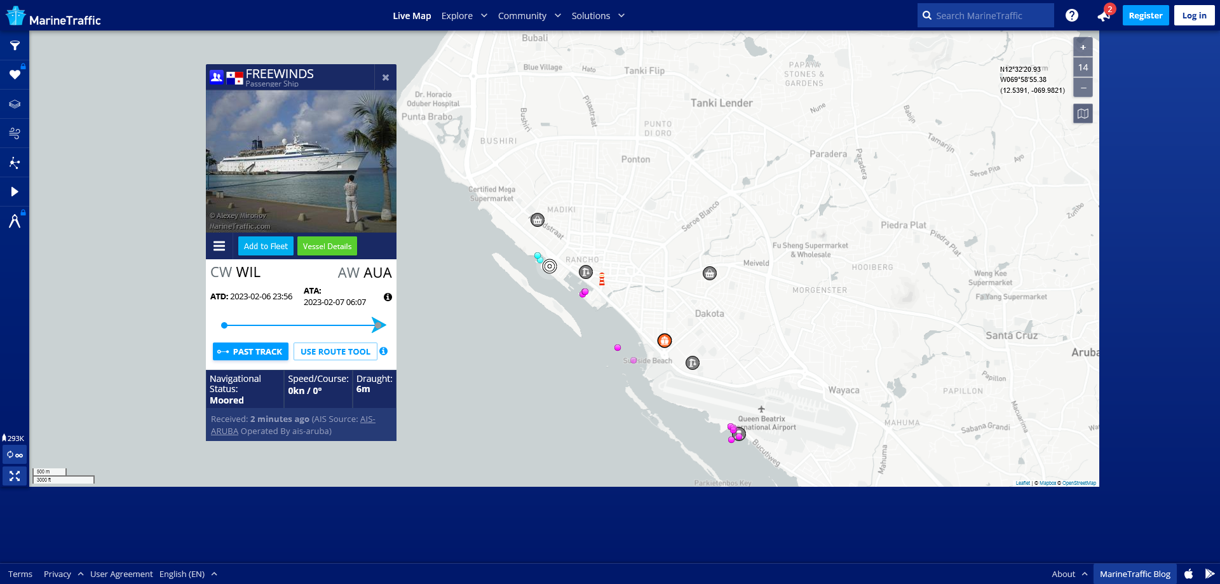Click the selected vessel target marker
This screenshot has width=1220, height=584.
550,266
